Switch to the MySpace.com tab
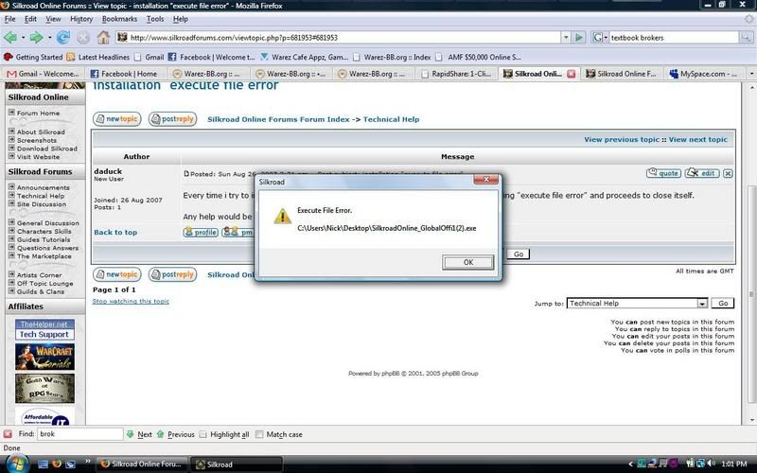 click(x=705, y=74)
